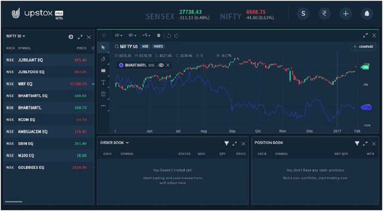
Task: Click the S profile avatar button
Action: coord(303,14)
